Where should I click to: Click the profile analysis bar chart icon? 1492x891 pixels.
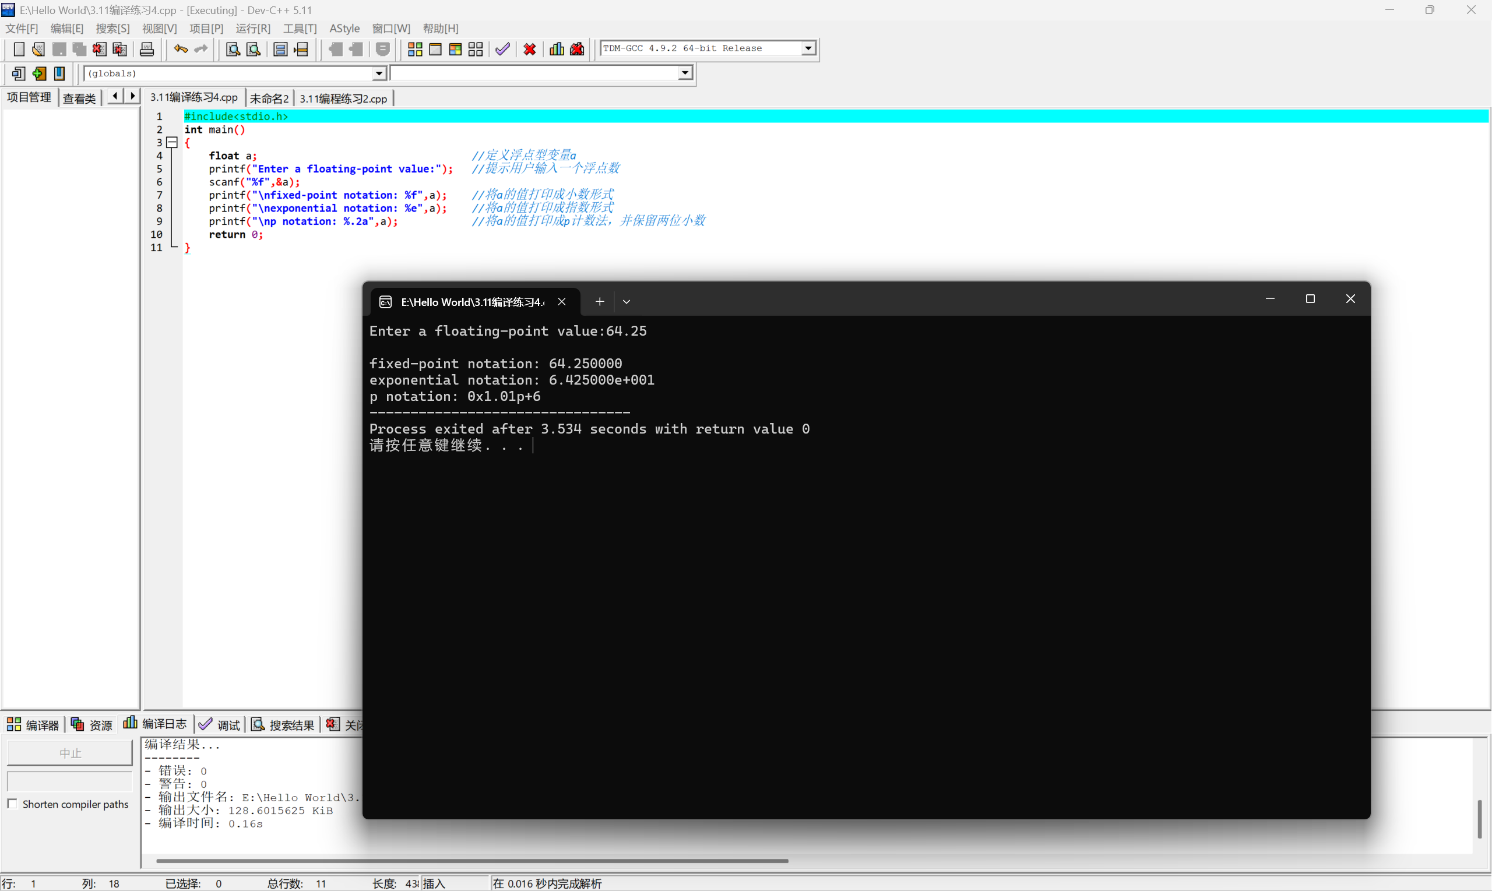click(557, 49)
